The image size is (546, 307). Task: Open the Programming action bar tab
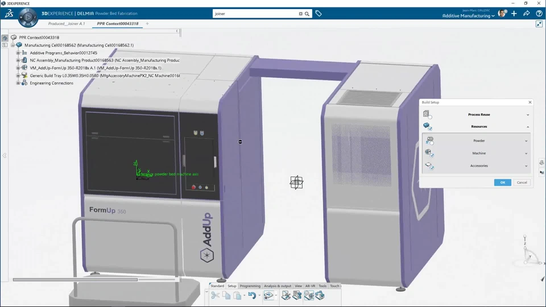(250, 286)
